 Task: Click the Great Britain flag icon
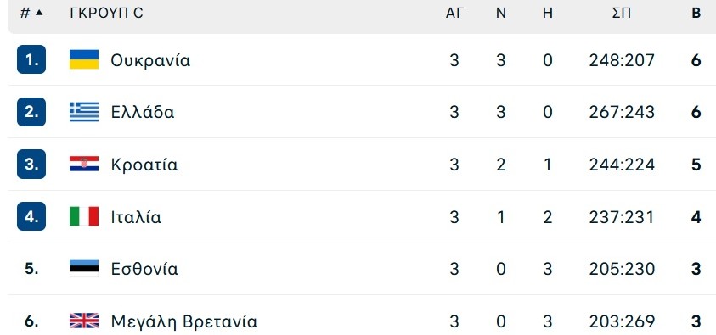point(84,321)
